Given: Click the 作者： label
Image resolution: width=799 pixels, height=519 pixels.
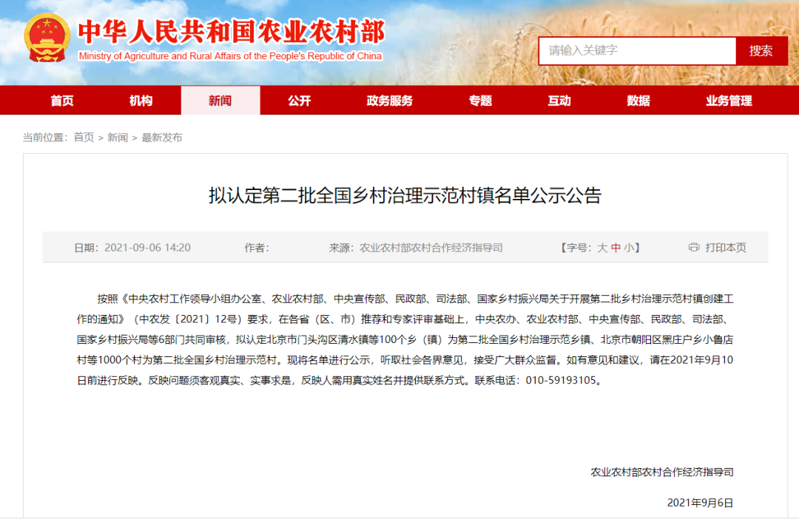Looking at the screenshot, I should (x=257, y=248).
